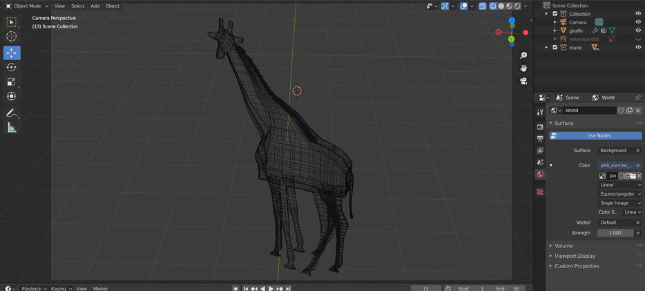Open the World properties tab icon
The image size is (645, 291).
[540, 174]
